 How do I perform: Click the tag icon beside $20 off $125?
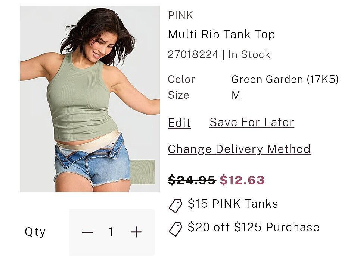tap(175, 229)
